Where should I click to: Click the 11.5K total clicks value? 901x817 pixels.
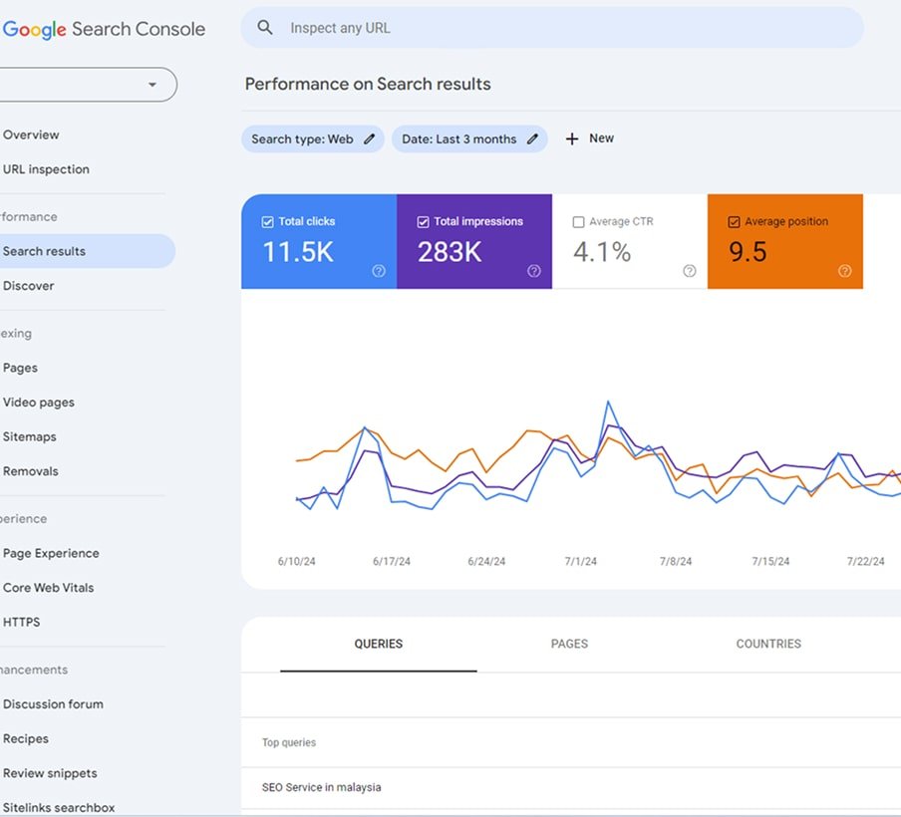tap(298, 252)
